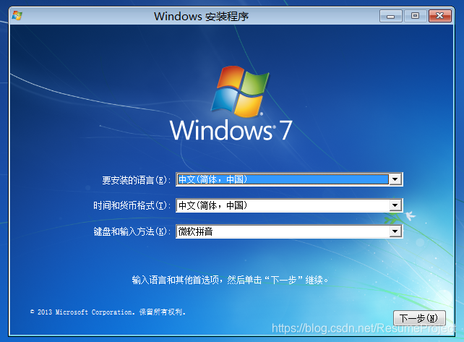The image size is (464, 342).
Task: Click the Windows 安装程序 title text
Action: (201, 17)
